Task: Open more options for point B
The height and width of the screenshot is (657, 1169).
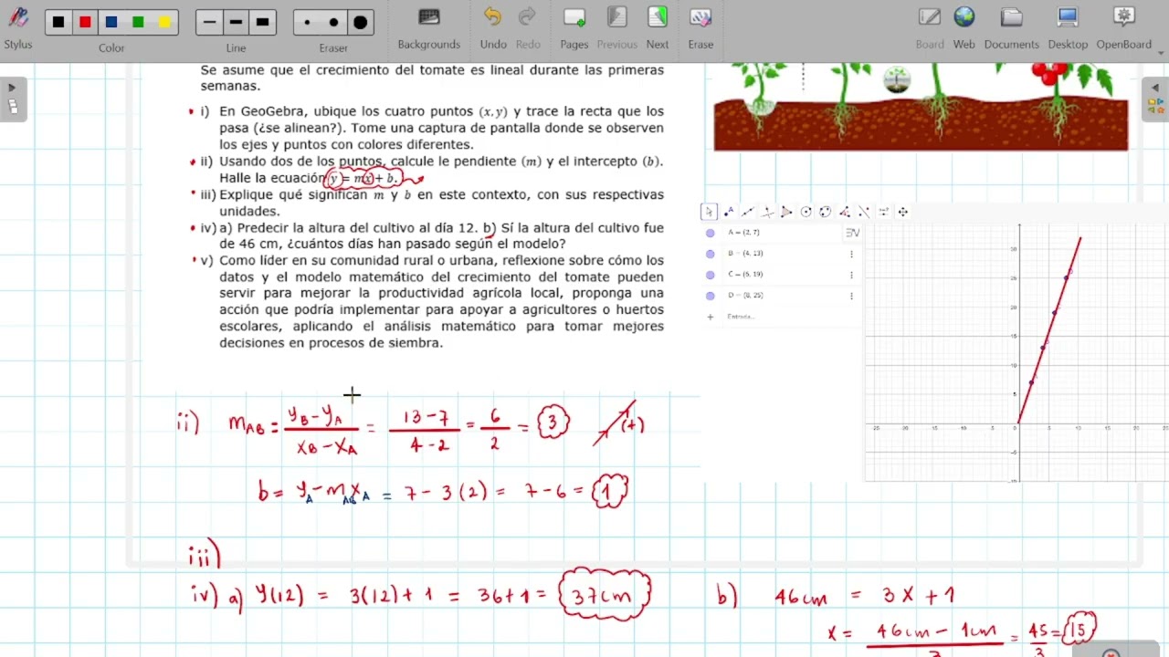Action: 852,255
